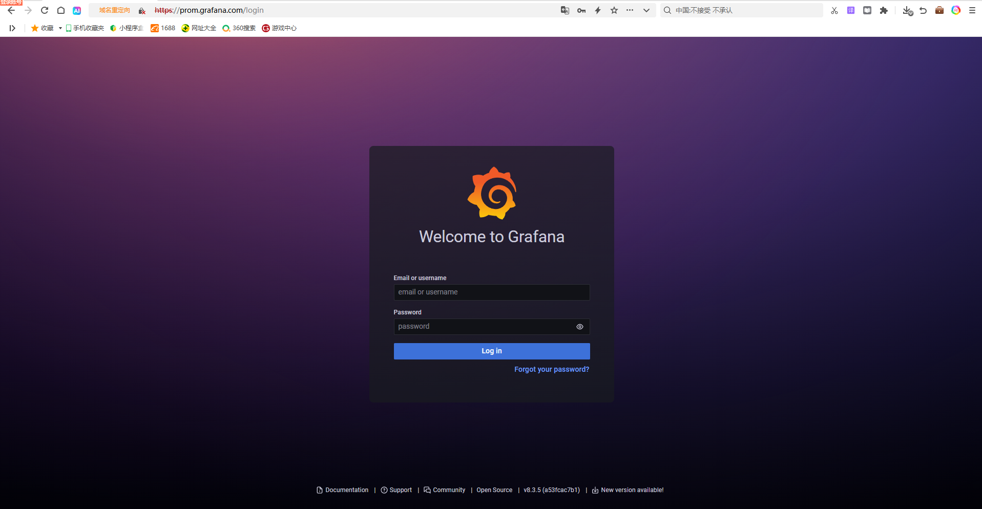Toggle password visibility eye icon
This screenshot has width=982, height=509.
tap(580, 327)
